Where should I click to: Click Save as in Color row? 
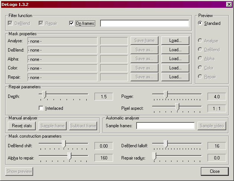(144, 68)
